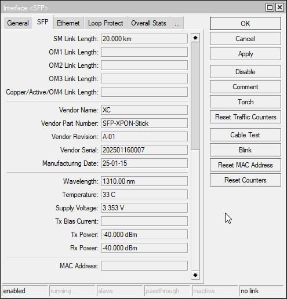Viewport: 287px width, 299px height.
Task: Click the 'inactive' status bar entry
Action: 215,291
